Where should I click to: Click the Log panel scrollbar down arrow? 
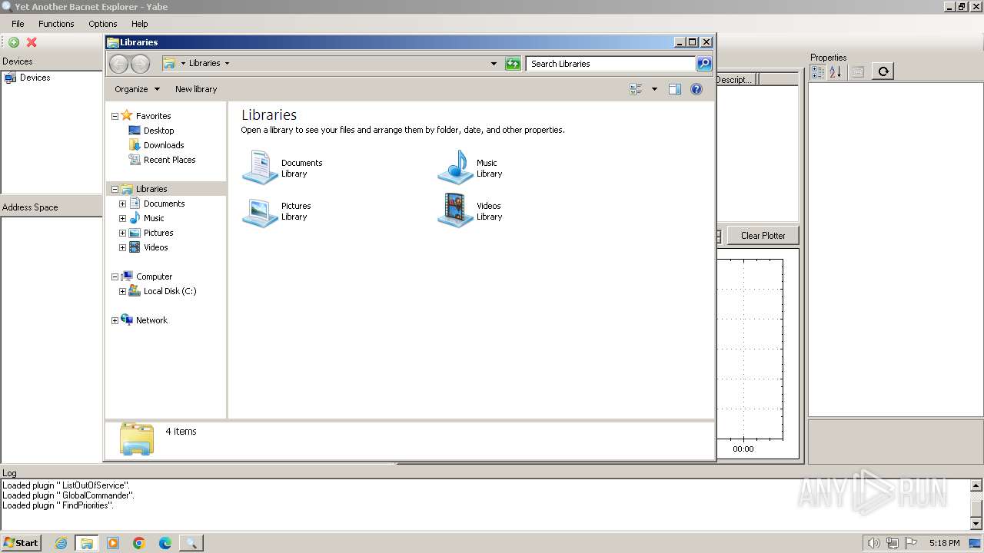pyautogui.click(x=977, y=524)
